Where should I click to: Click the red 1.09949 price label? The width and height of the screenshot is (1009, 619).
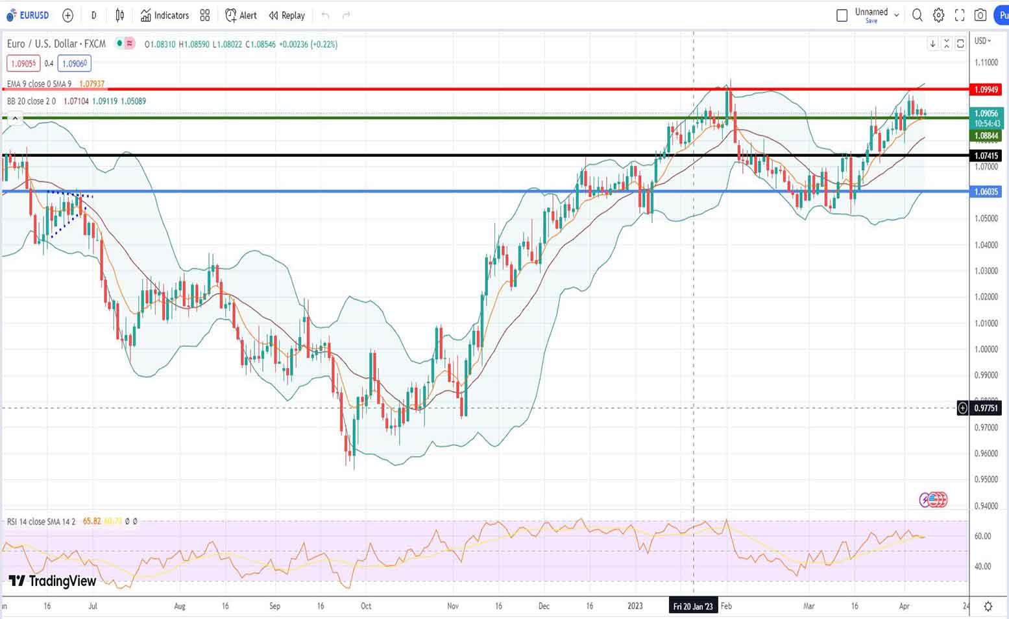tap(986, 89)
